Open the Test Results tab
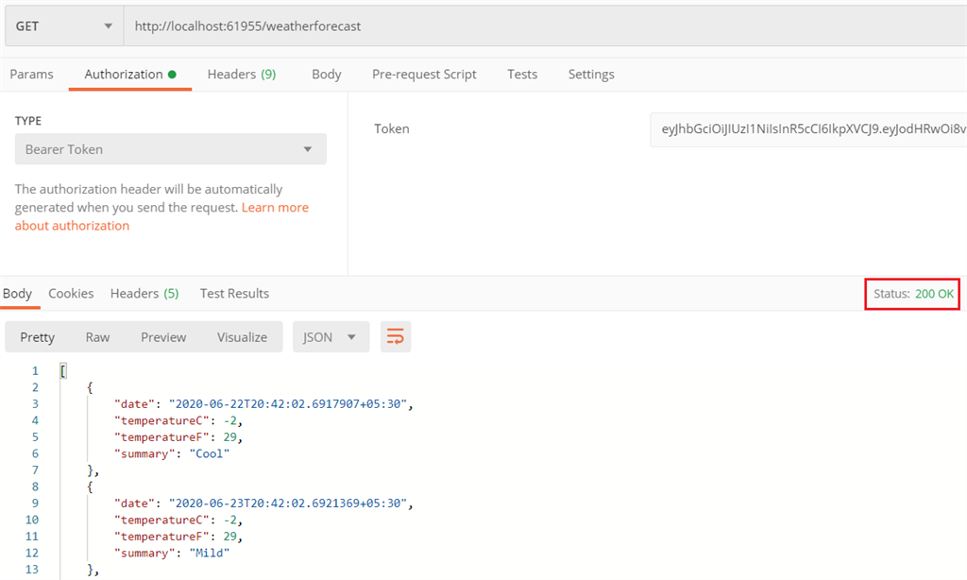The image size is (967, 580). point(234,294)
